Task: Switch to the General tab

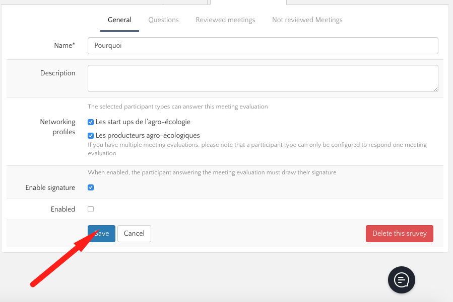Action: click(x=119, y=20)
